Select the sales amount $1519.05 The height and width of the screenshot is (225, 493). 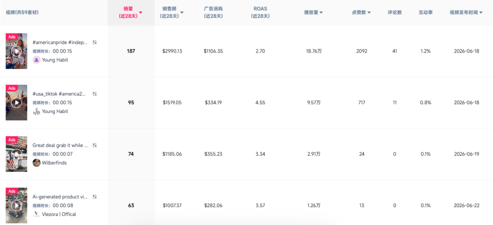172,102
